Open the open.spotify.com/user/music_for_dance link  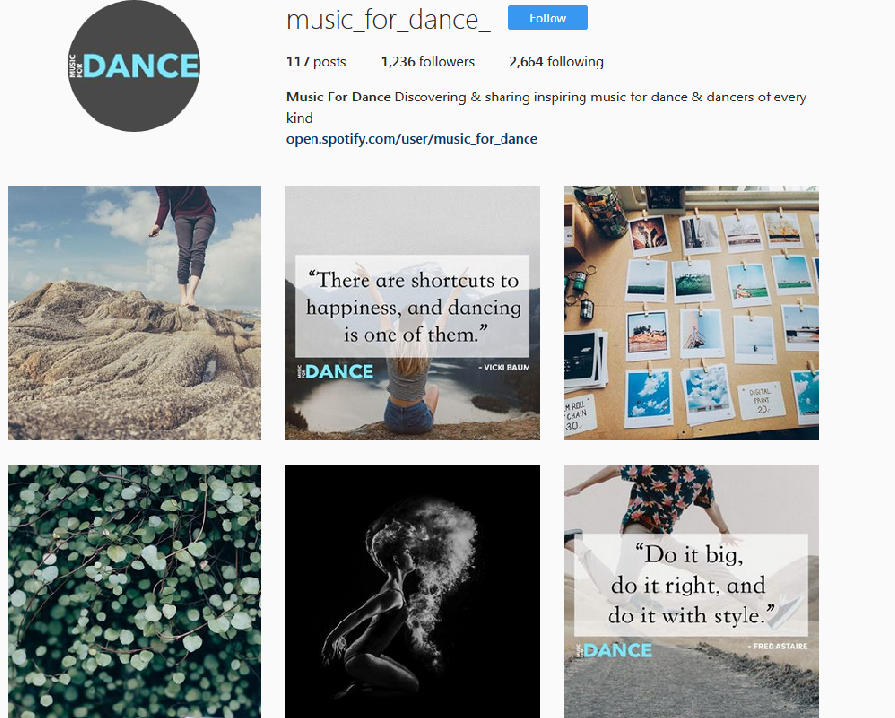[x=412, y=139]
